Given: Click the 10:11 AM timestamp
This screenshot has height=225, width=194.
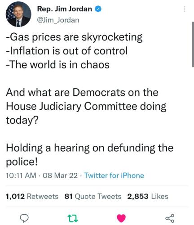Looking at the screenshot, I should pos(21,175).
